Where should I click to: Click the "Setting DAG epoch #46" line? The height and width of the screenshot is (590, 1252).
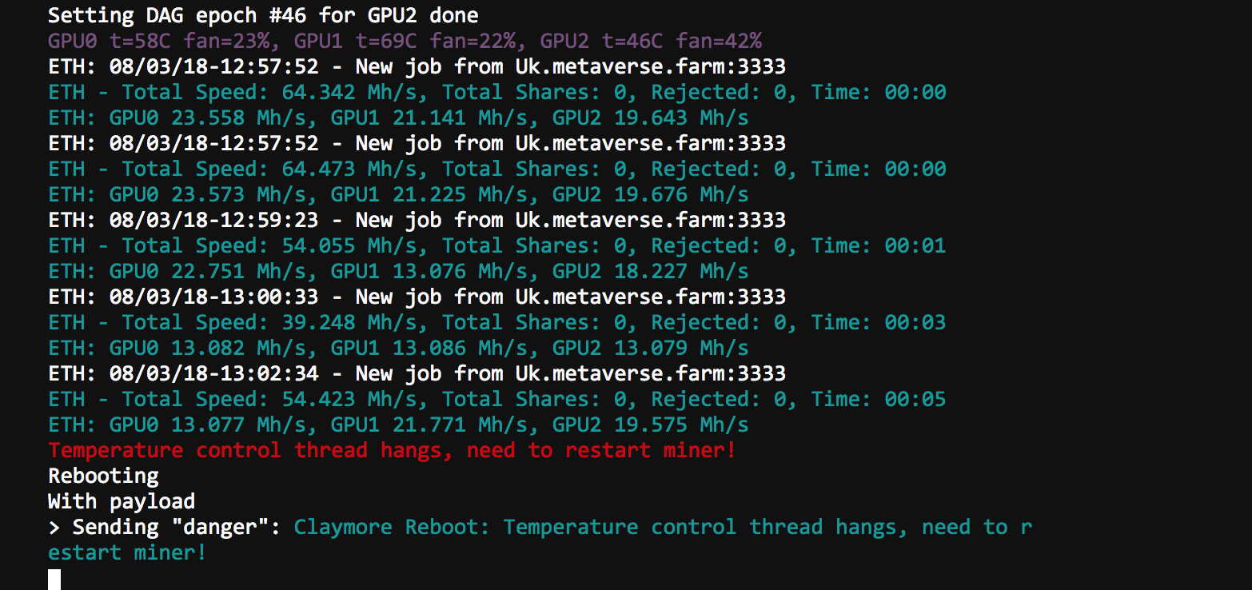[263, 14]
